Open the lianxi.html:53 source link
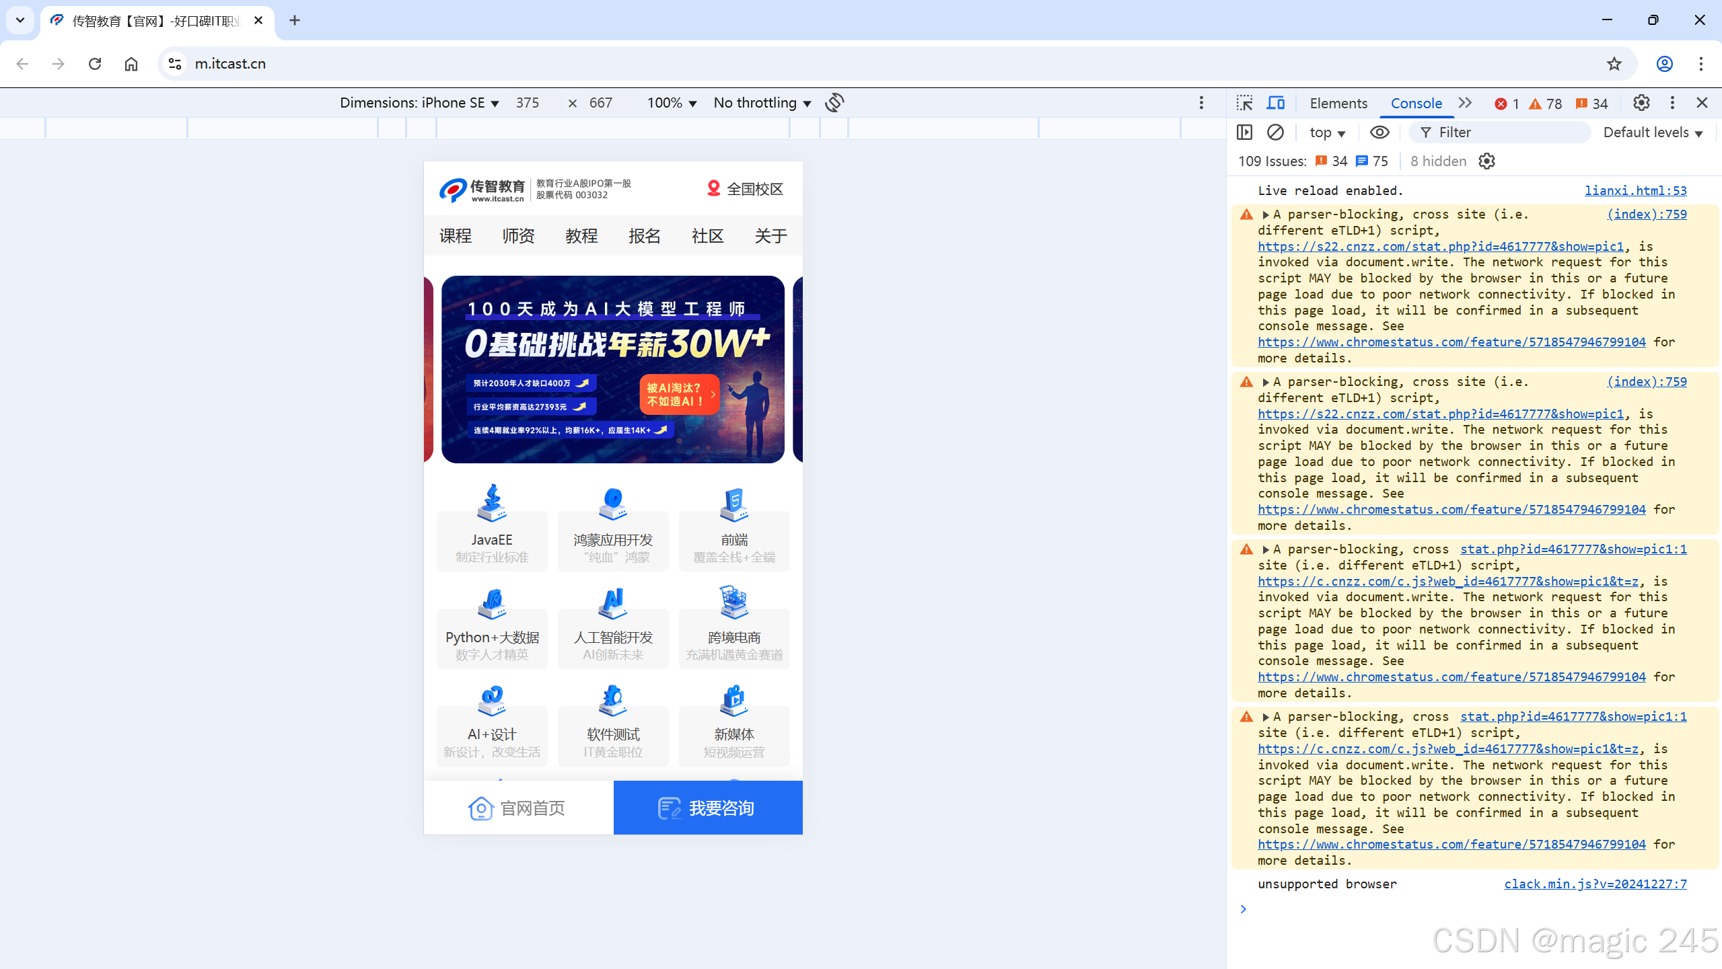 tap(1635, 190)
